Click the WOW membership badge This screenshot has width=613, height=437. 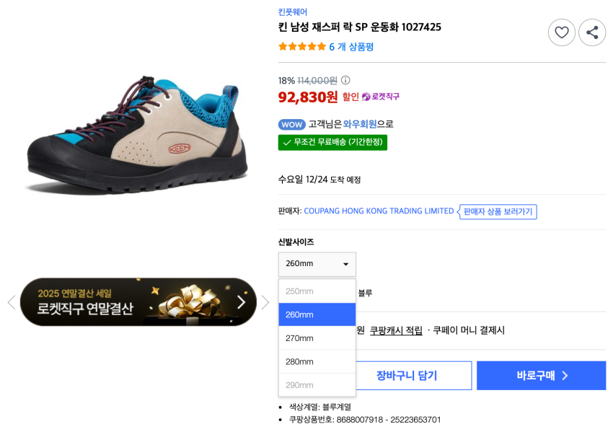click(x=292, y=124)
